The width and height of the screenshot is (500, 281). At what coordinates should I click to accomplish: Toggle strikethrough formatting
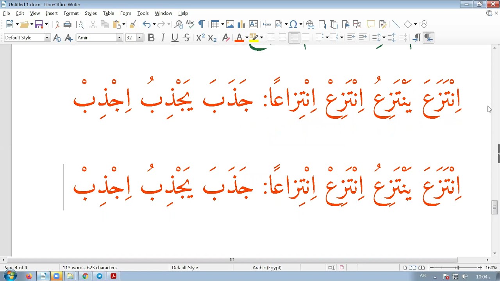coord(186,37)
